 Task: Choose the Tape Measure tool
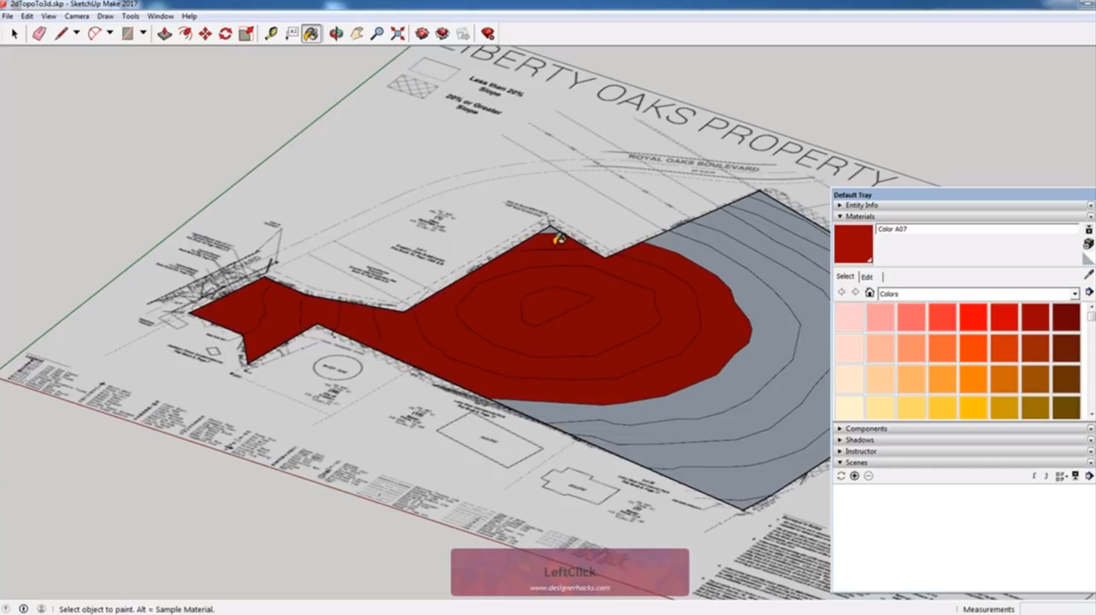[271, 34]
